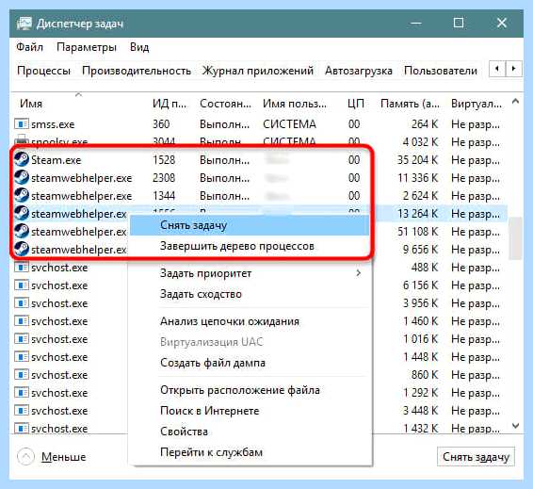
Task: Switch to the Журнал приложений tab
Action: 258,71
